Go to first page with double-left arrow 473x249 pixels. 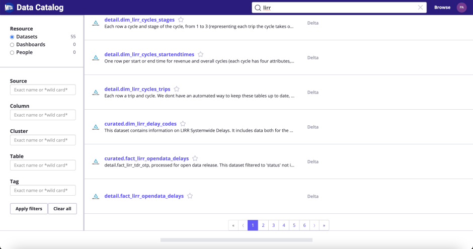[x=233, y=225]
